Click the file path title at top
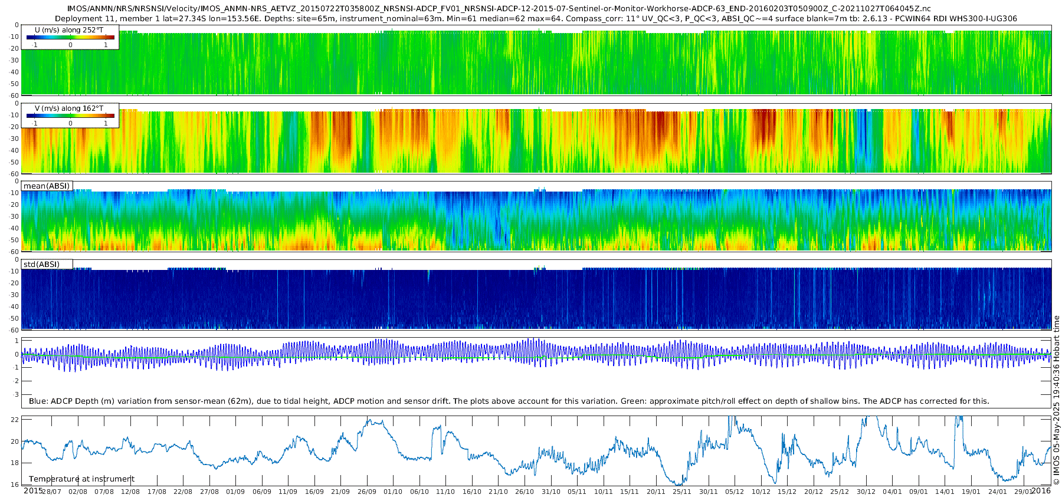The width and height of the screenshot is (1062, 501). [x=499, y=9]
